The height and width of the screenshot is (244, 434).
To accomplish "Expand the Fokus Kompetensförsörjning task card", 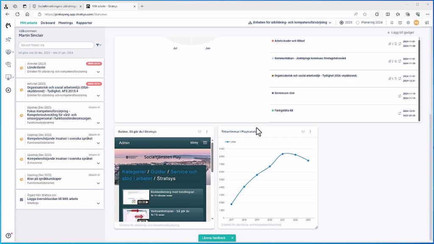I will tap(98, 123).
